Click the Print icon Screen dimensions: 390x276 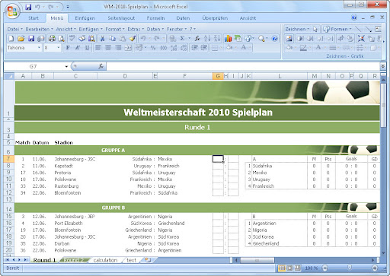(x=52, y=39)
